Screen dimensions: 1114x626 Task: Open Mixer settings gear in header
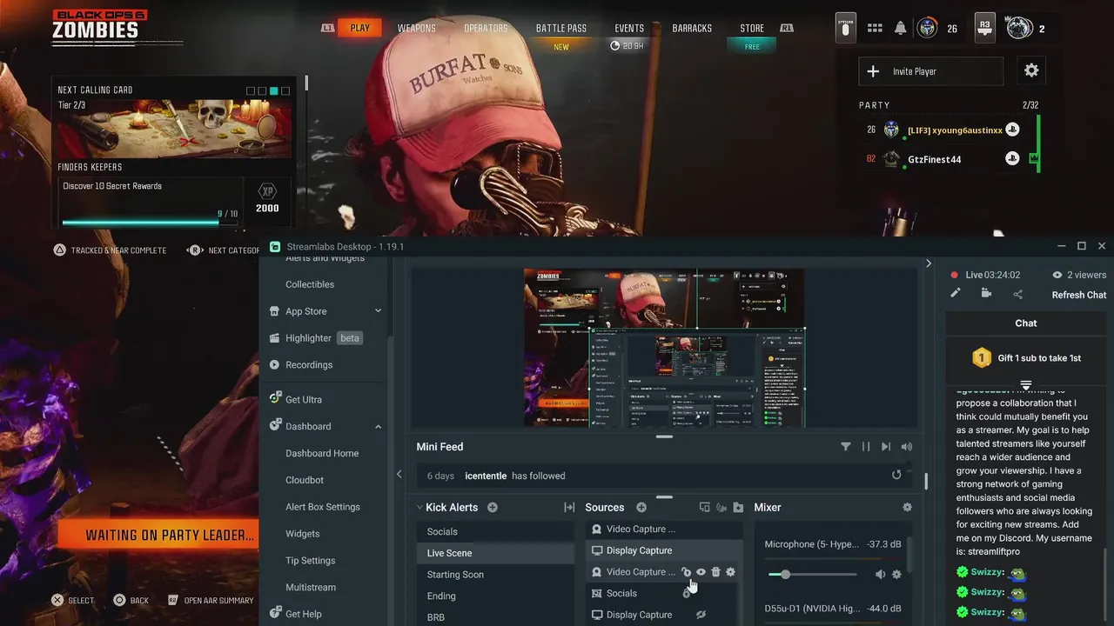click(x=907, y=508)
